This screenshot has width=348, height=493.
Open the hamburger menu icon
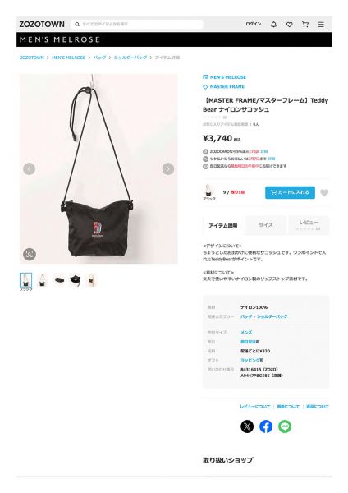coord(321,24)
